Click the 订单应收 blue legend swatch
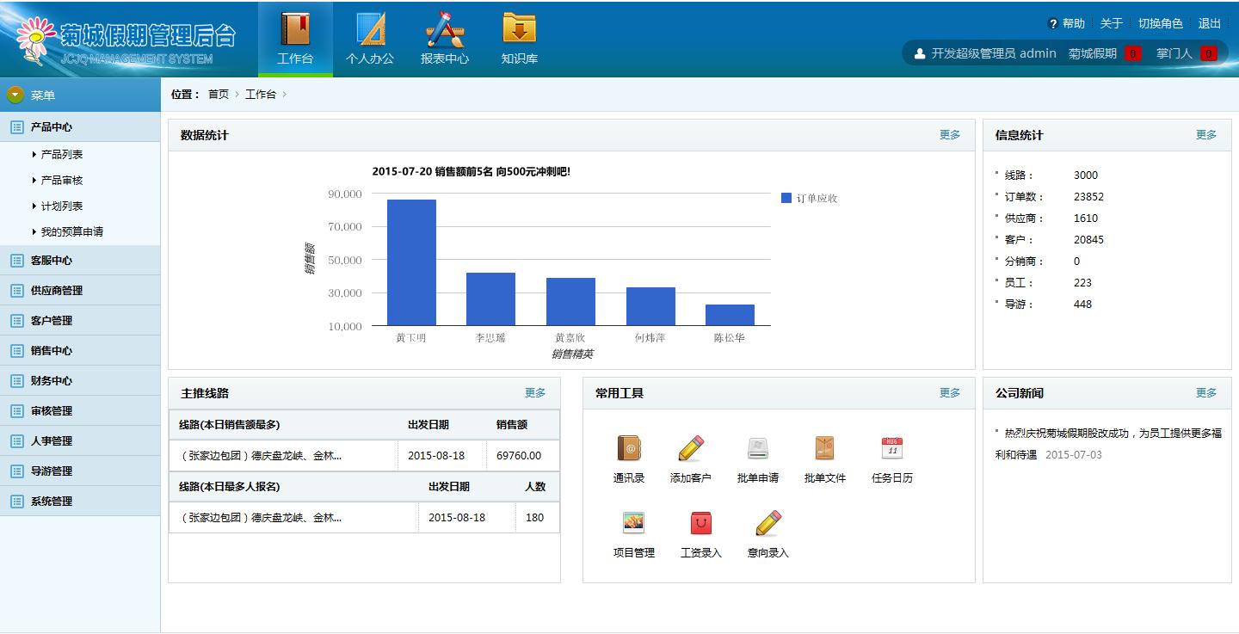 (786, 199)
